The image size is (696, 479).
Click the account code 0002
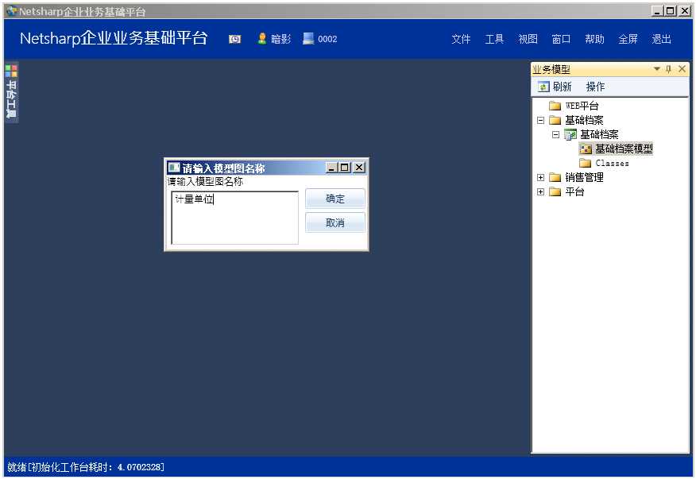[327, 39]
